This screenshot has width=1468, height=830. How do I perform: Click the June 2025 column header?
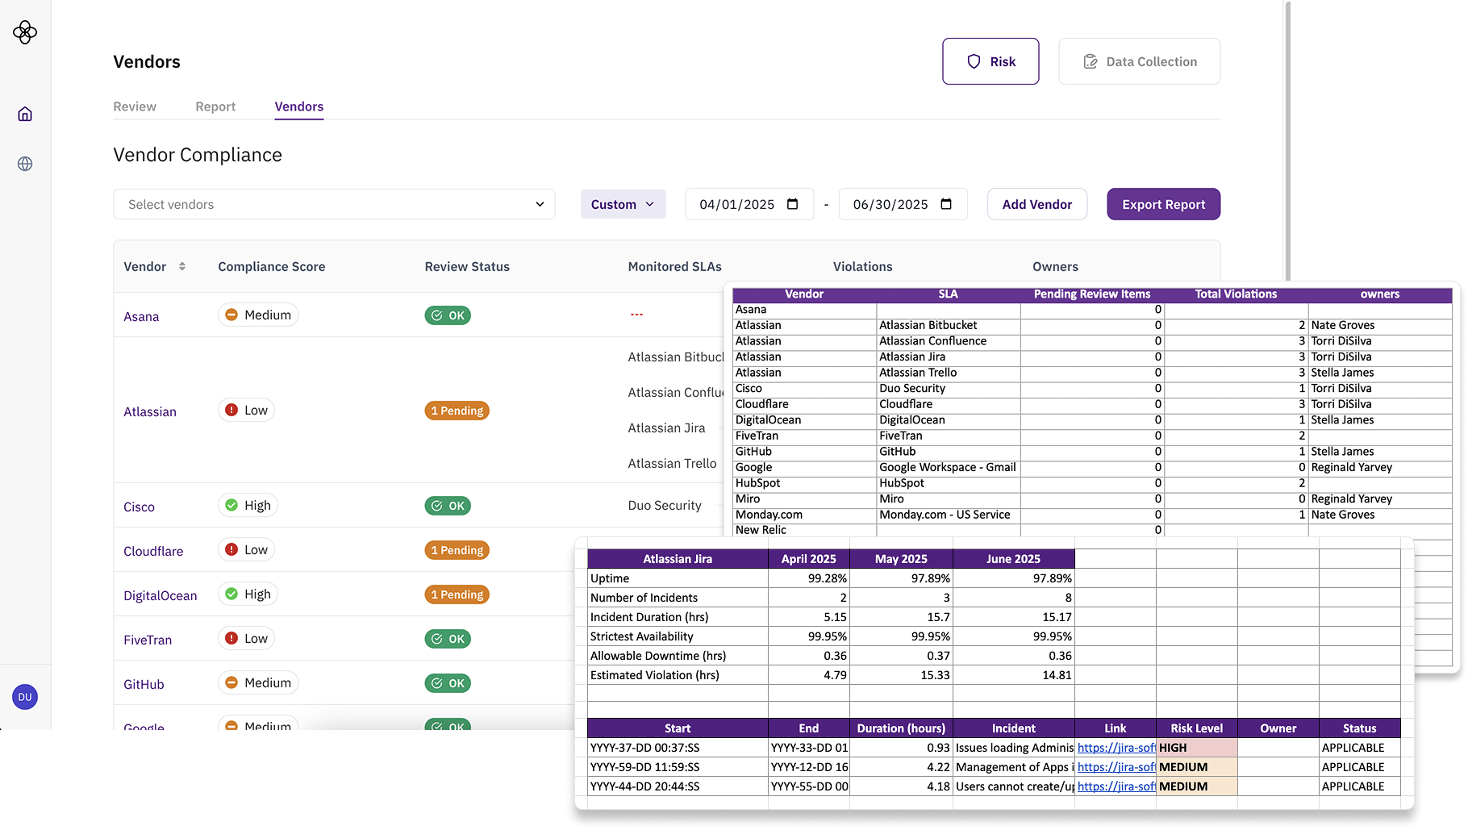[x=1014, y=559]
